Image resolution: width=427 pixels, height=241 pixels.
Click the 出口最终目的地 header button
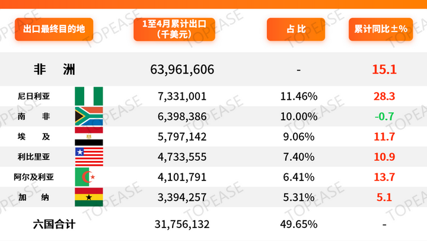[x=54, y=29]
